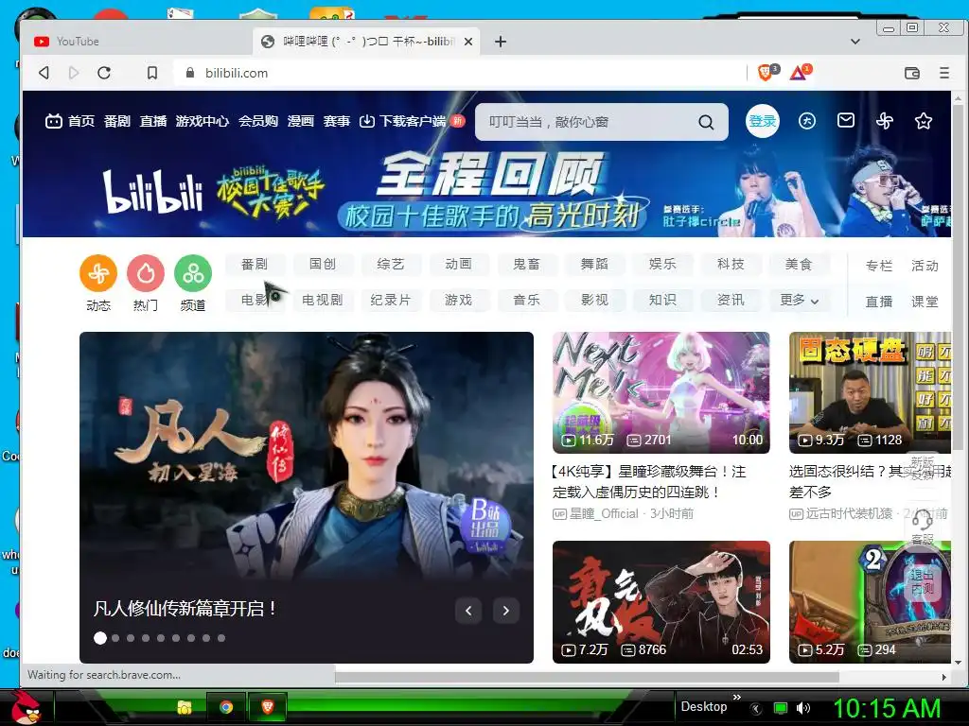
Task: Open uploader 星瞳_Official link
Action: [x=604, y=513]
